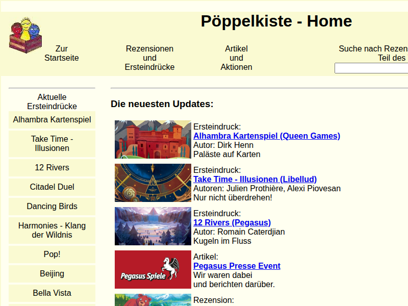Select Alhambra Kartenspiel in the sidebar

(52, 120)
